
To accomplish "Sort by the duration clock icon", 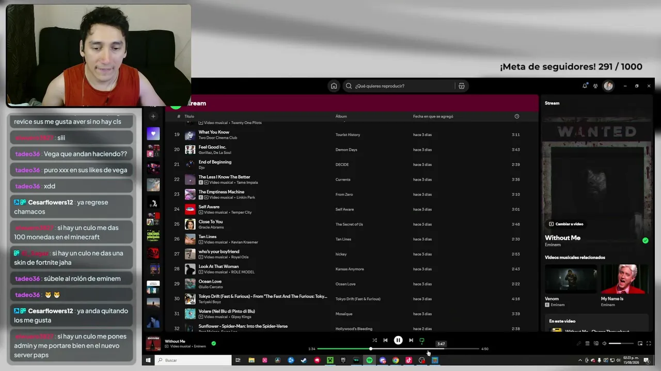I will [x=516, y=116].
